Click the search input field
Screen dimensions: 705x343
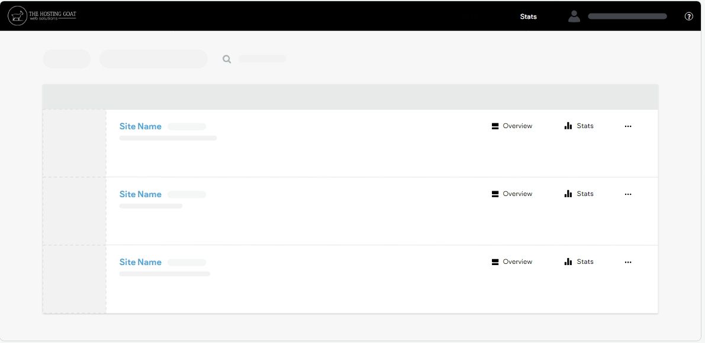[262, 59]
